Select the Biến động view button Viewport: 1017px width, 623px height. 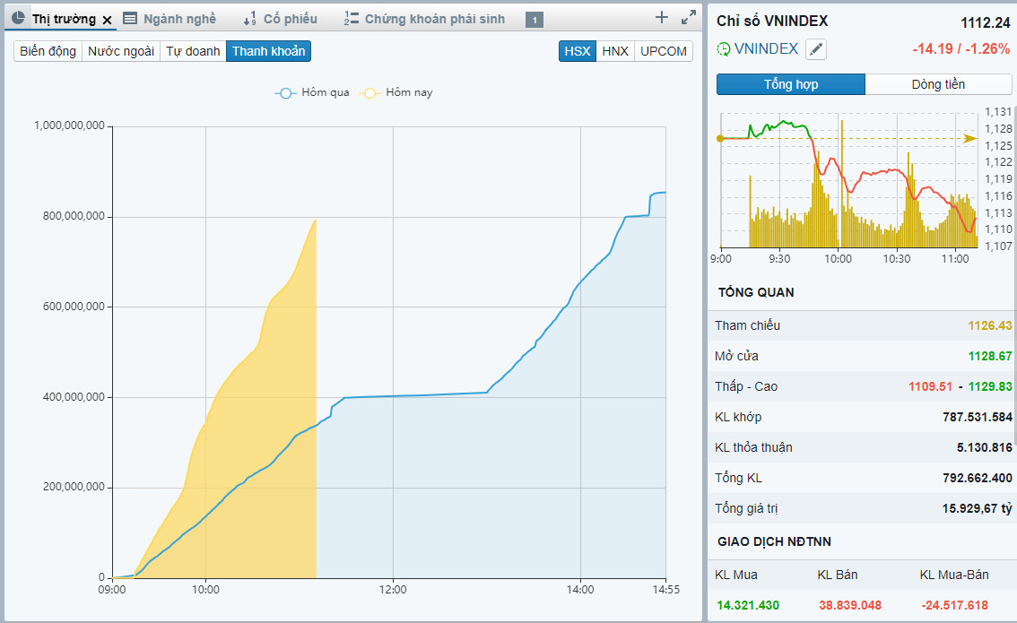point(48,51)
